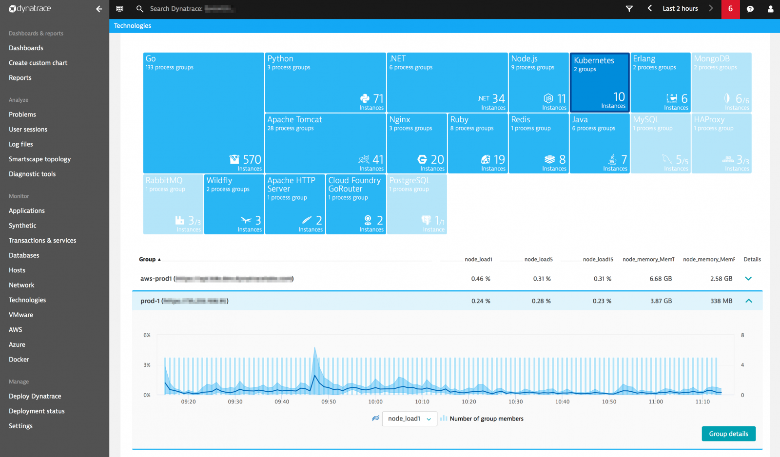Select the Kubernetes tile in the treemap

tap(600, 83)
